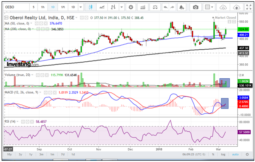
Task: Collapse the chart legend box icon
Action: 6,17
